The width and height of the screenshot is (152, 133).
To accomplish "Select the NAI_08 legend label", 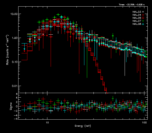I will (x=137, y=24).
